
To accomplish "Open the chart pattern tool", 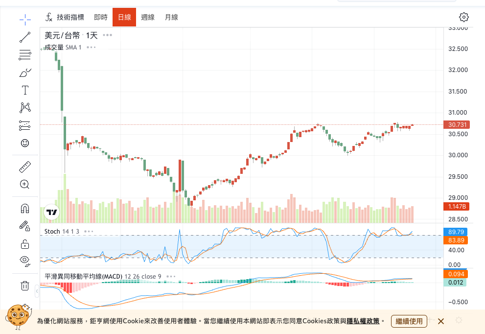I will point(25,108).
